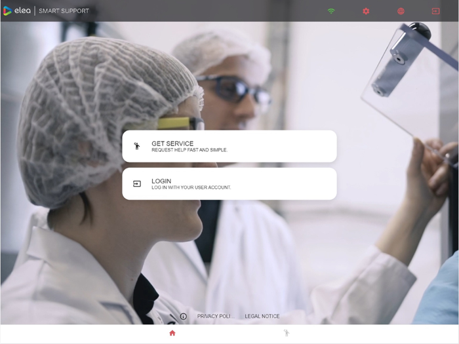459x344 pixels.
Task: Click the login icon in top bar
Action: point(435,11)
